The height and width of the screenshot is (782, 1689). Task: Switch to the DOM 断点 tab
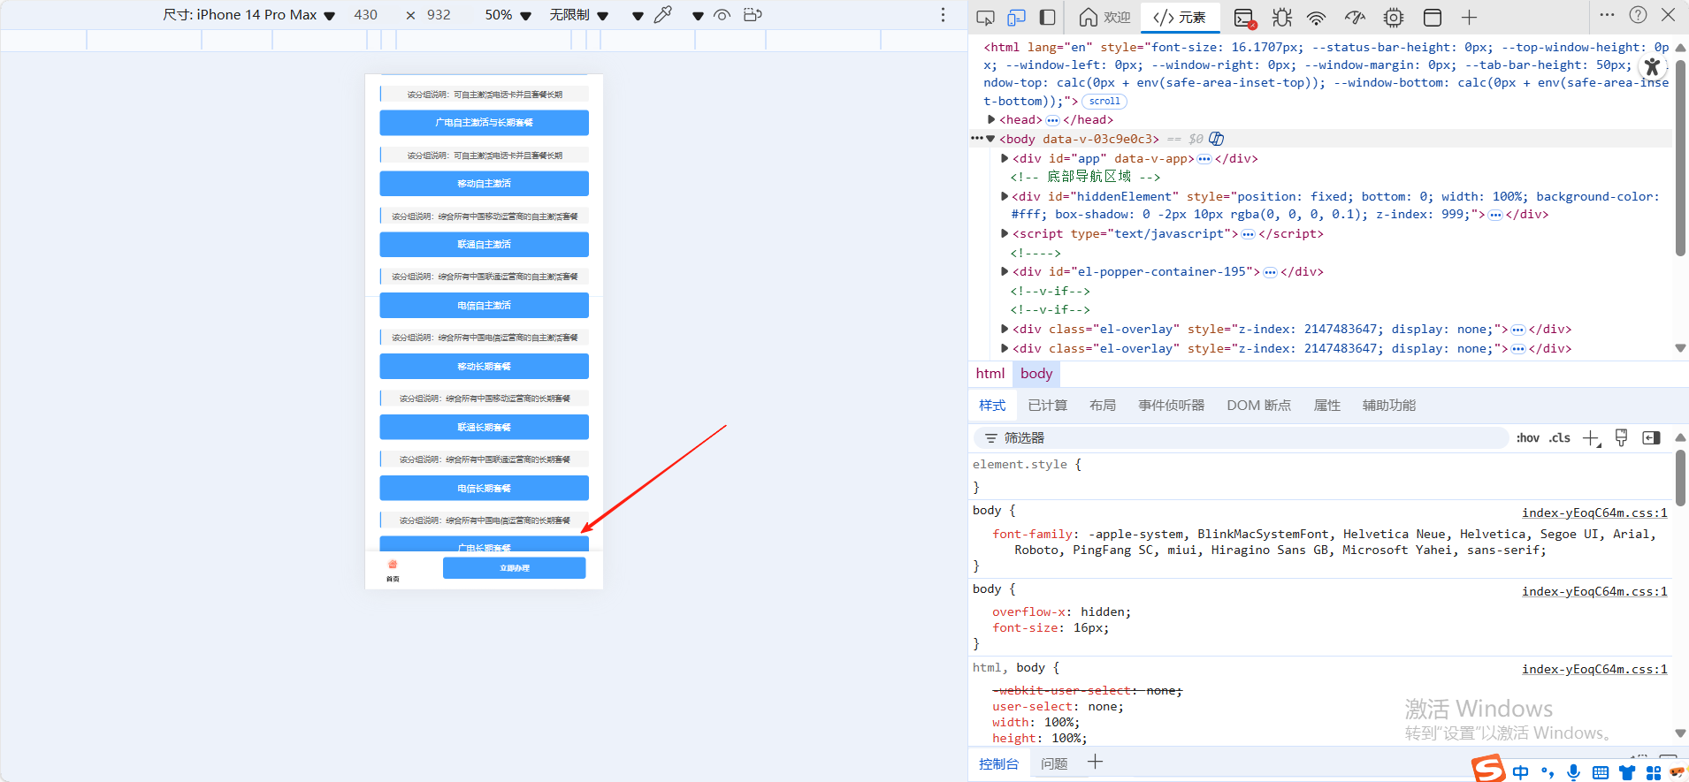(1259, 406)
